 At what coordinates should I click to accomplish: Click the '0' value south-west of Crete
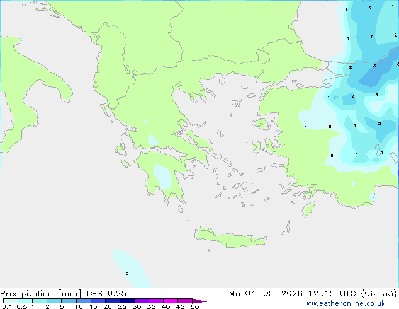coord(127,273)
